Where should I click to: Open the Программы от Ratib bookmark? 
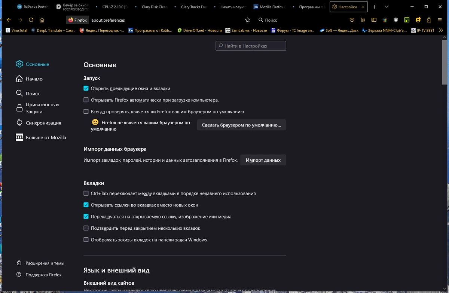click(150, 30)
